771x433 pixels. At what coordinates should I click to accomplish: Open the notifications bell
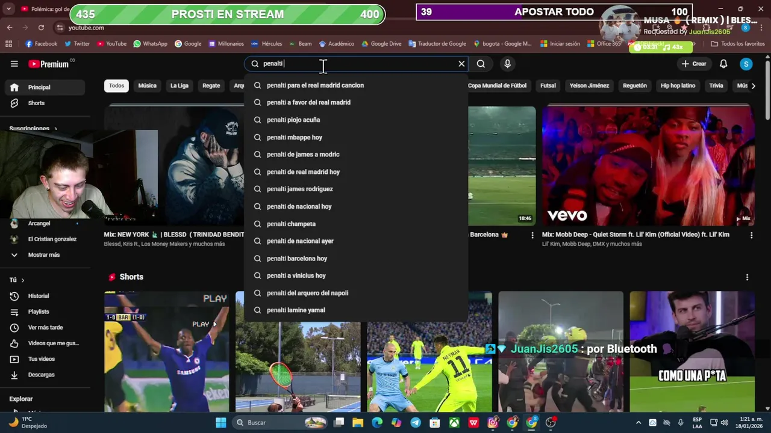pos(723,64)
